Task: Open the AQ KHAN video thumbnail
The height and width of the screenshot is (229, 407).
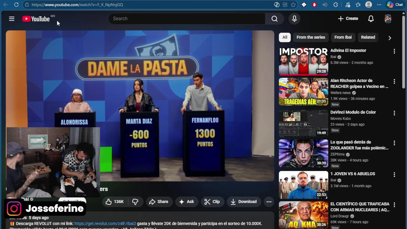Action: click(303, 215)
